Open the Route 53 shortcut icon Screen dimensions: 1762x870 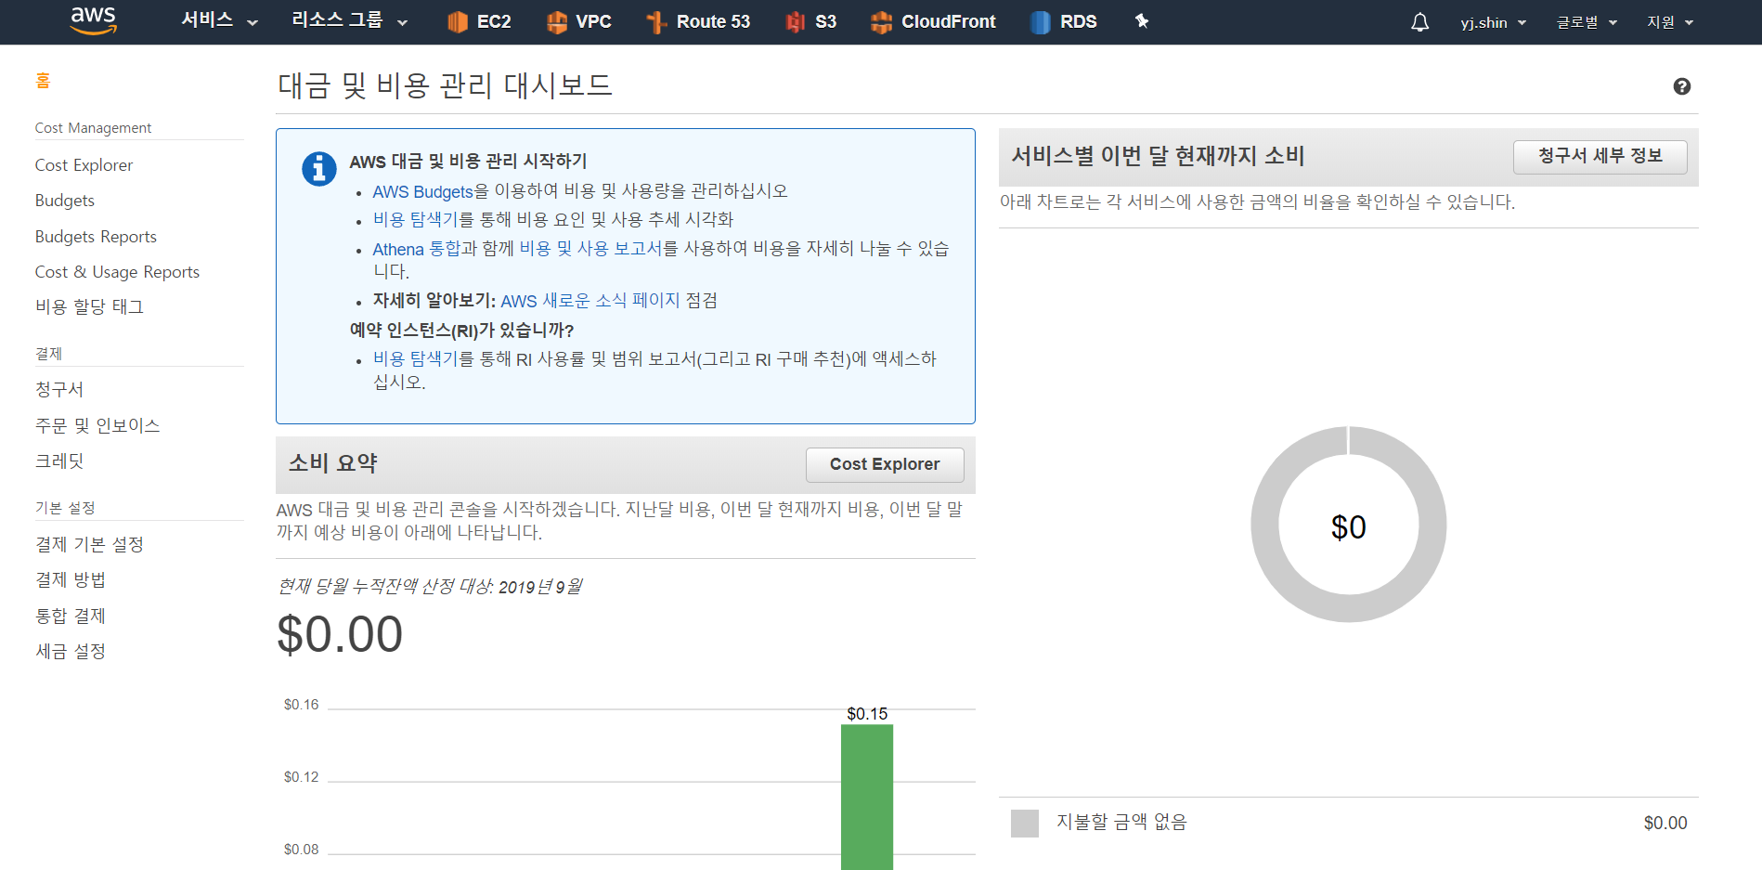click(656, 22)
